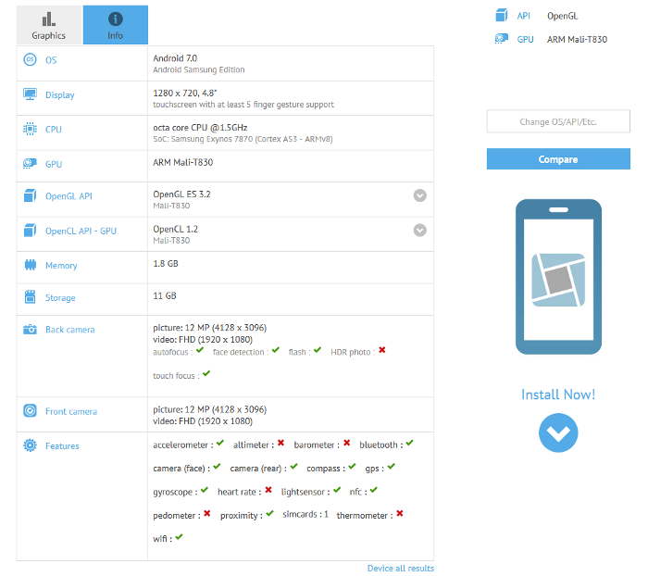Click the autofocus green checkmark
Viewport: 648px width, 576px height.
[x=199, y=351]
